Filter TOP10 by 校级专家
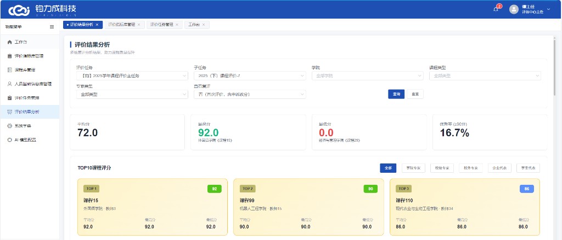Screen dimensions: 562x240 [x=442, y=168]
